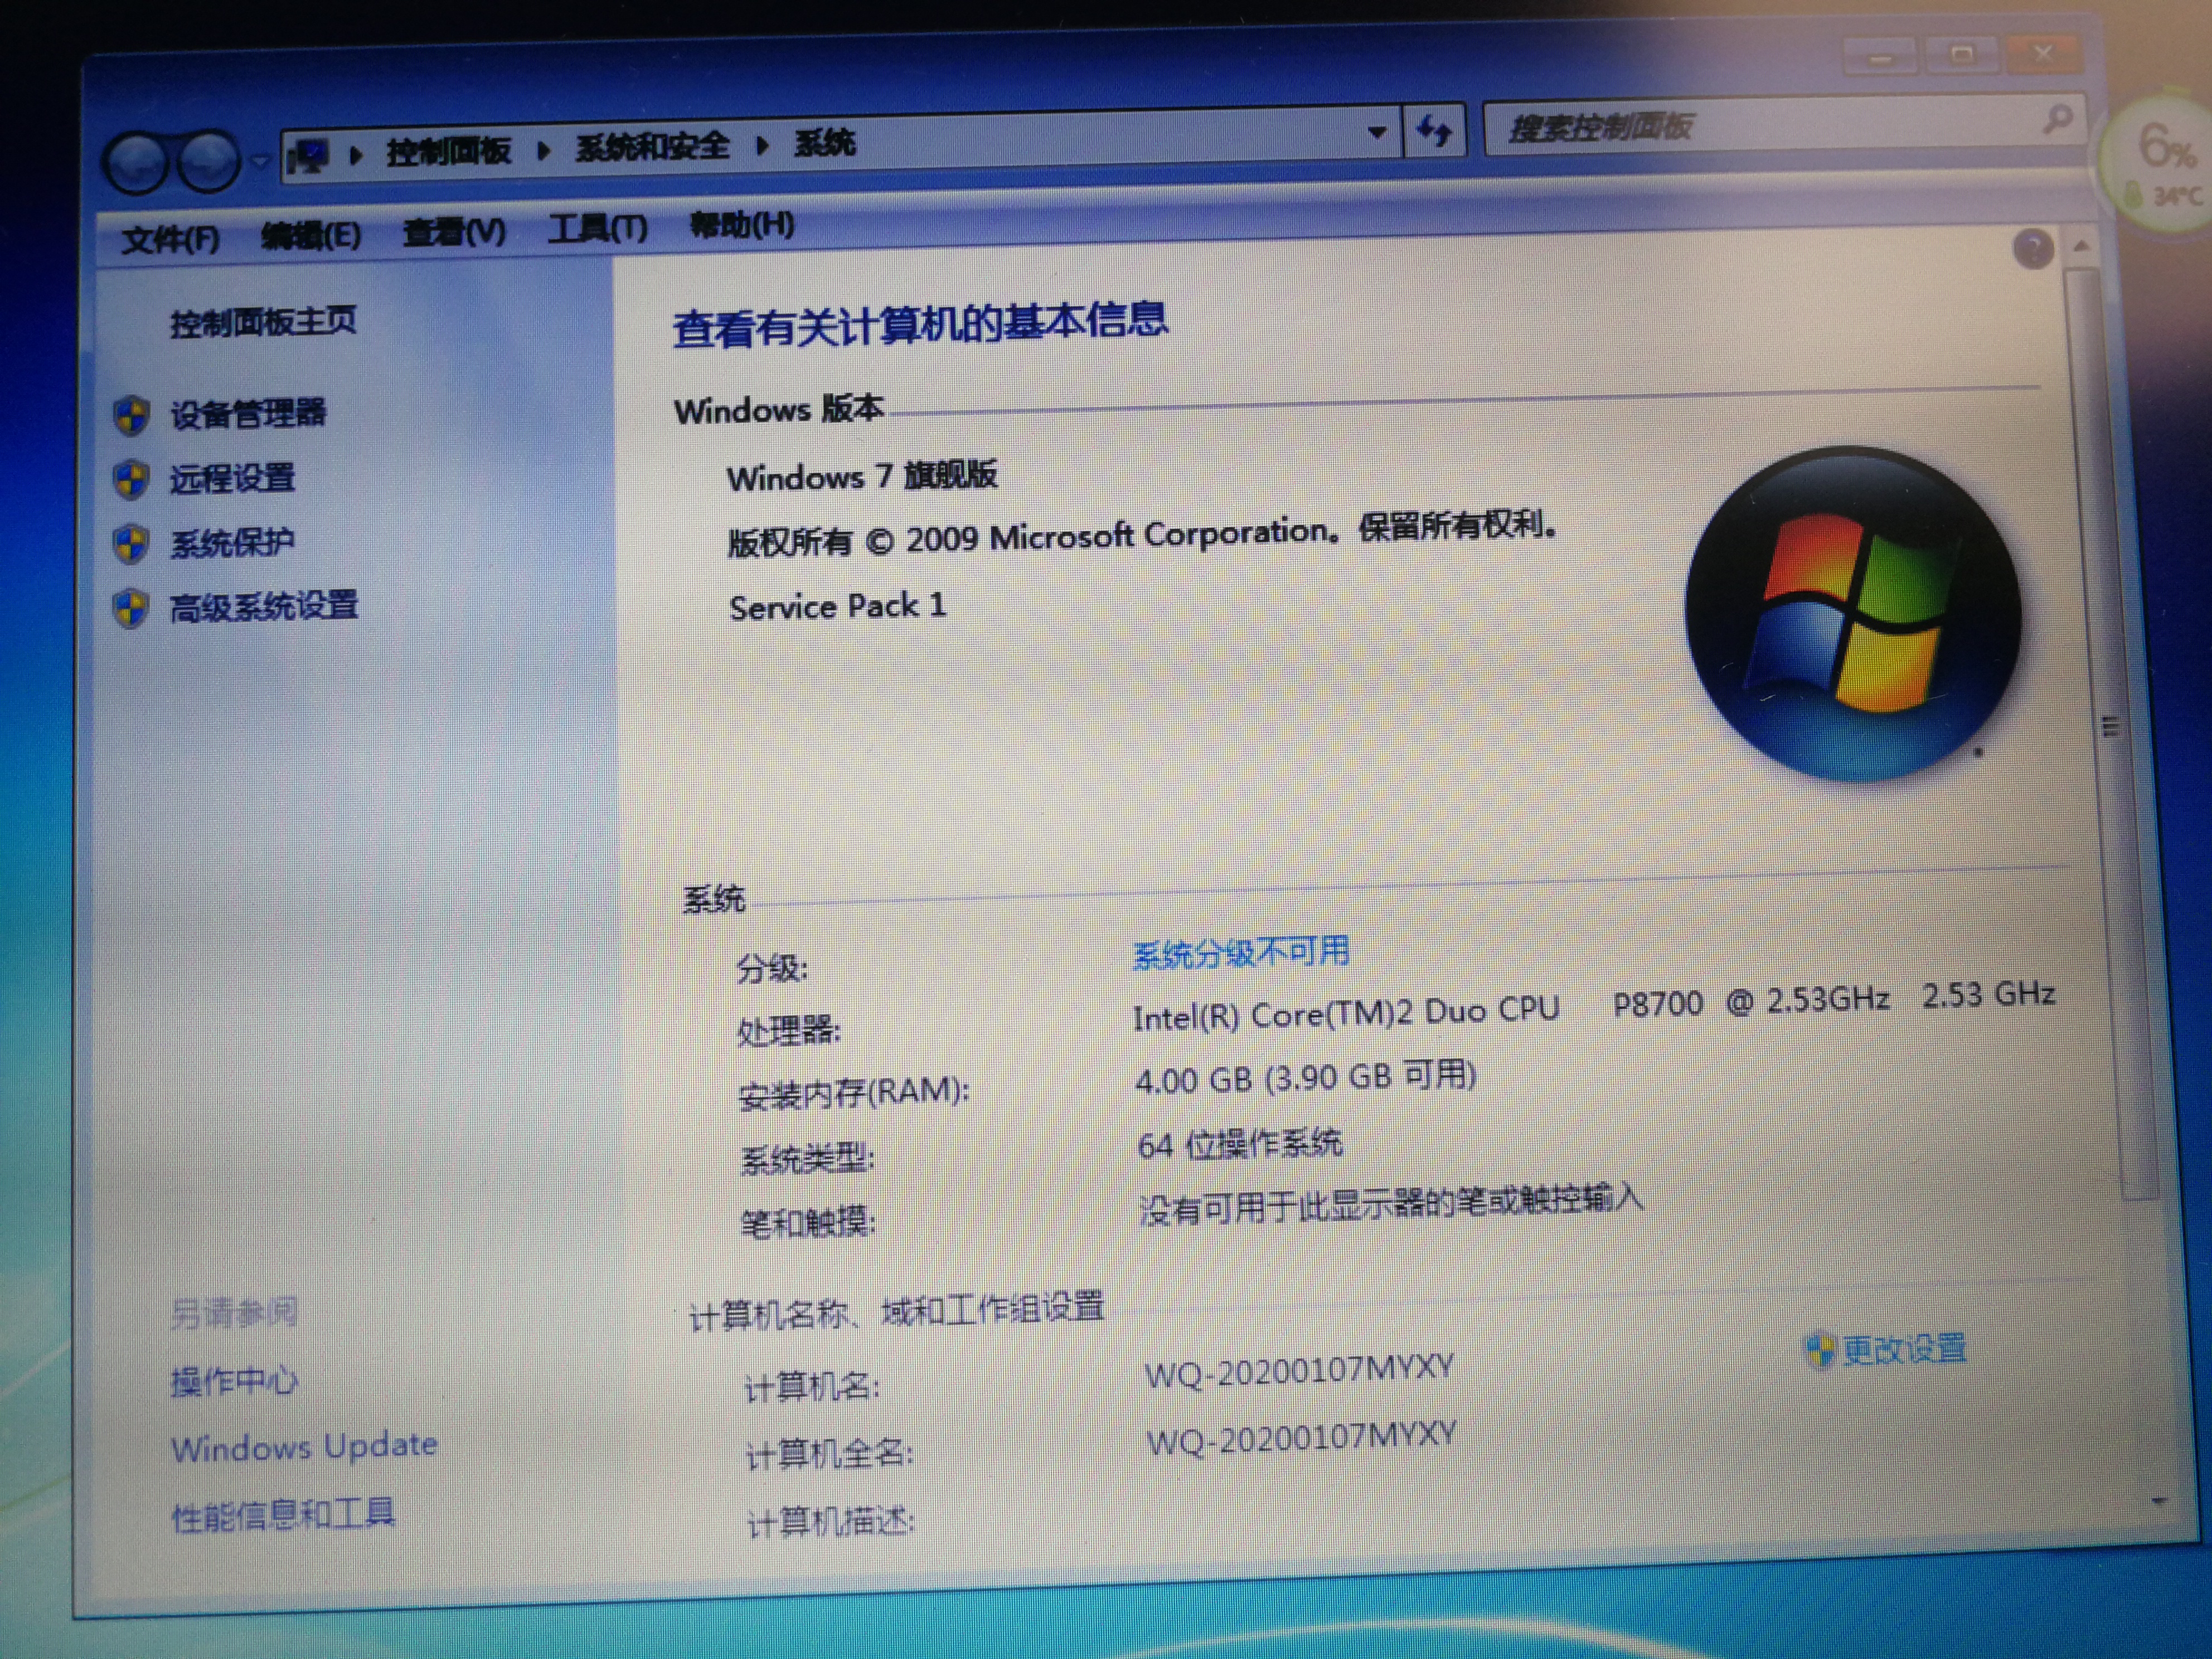
Task: Open the 工具(T) menu
Action: tap(598, 228)
